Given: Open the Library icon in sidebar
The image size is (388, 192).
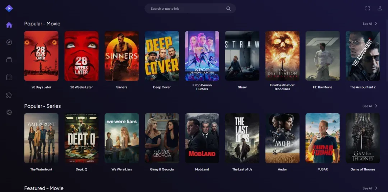Looking at the screenshot, I should (9, 60).
